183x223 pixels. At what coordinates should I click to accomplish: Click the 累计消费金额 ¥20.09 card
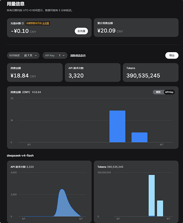[136, 28]
